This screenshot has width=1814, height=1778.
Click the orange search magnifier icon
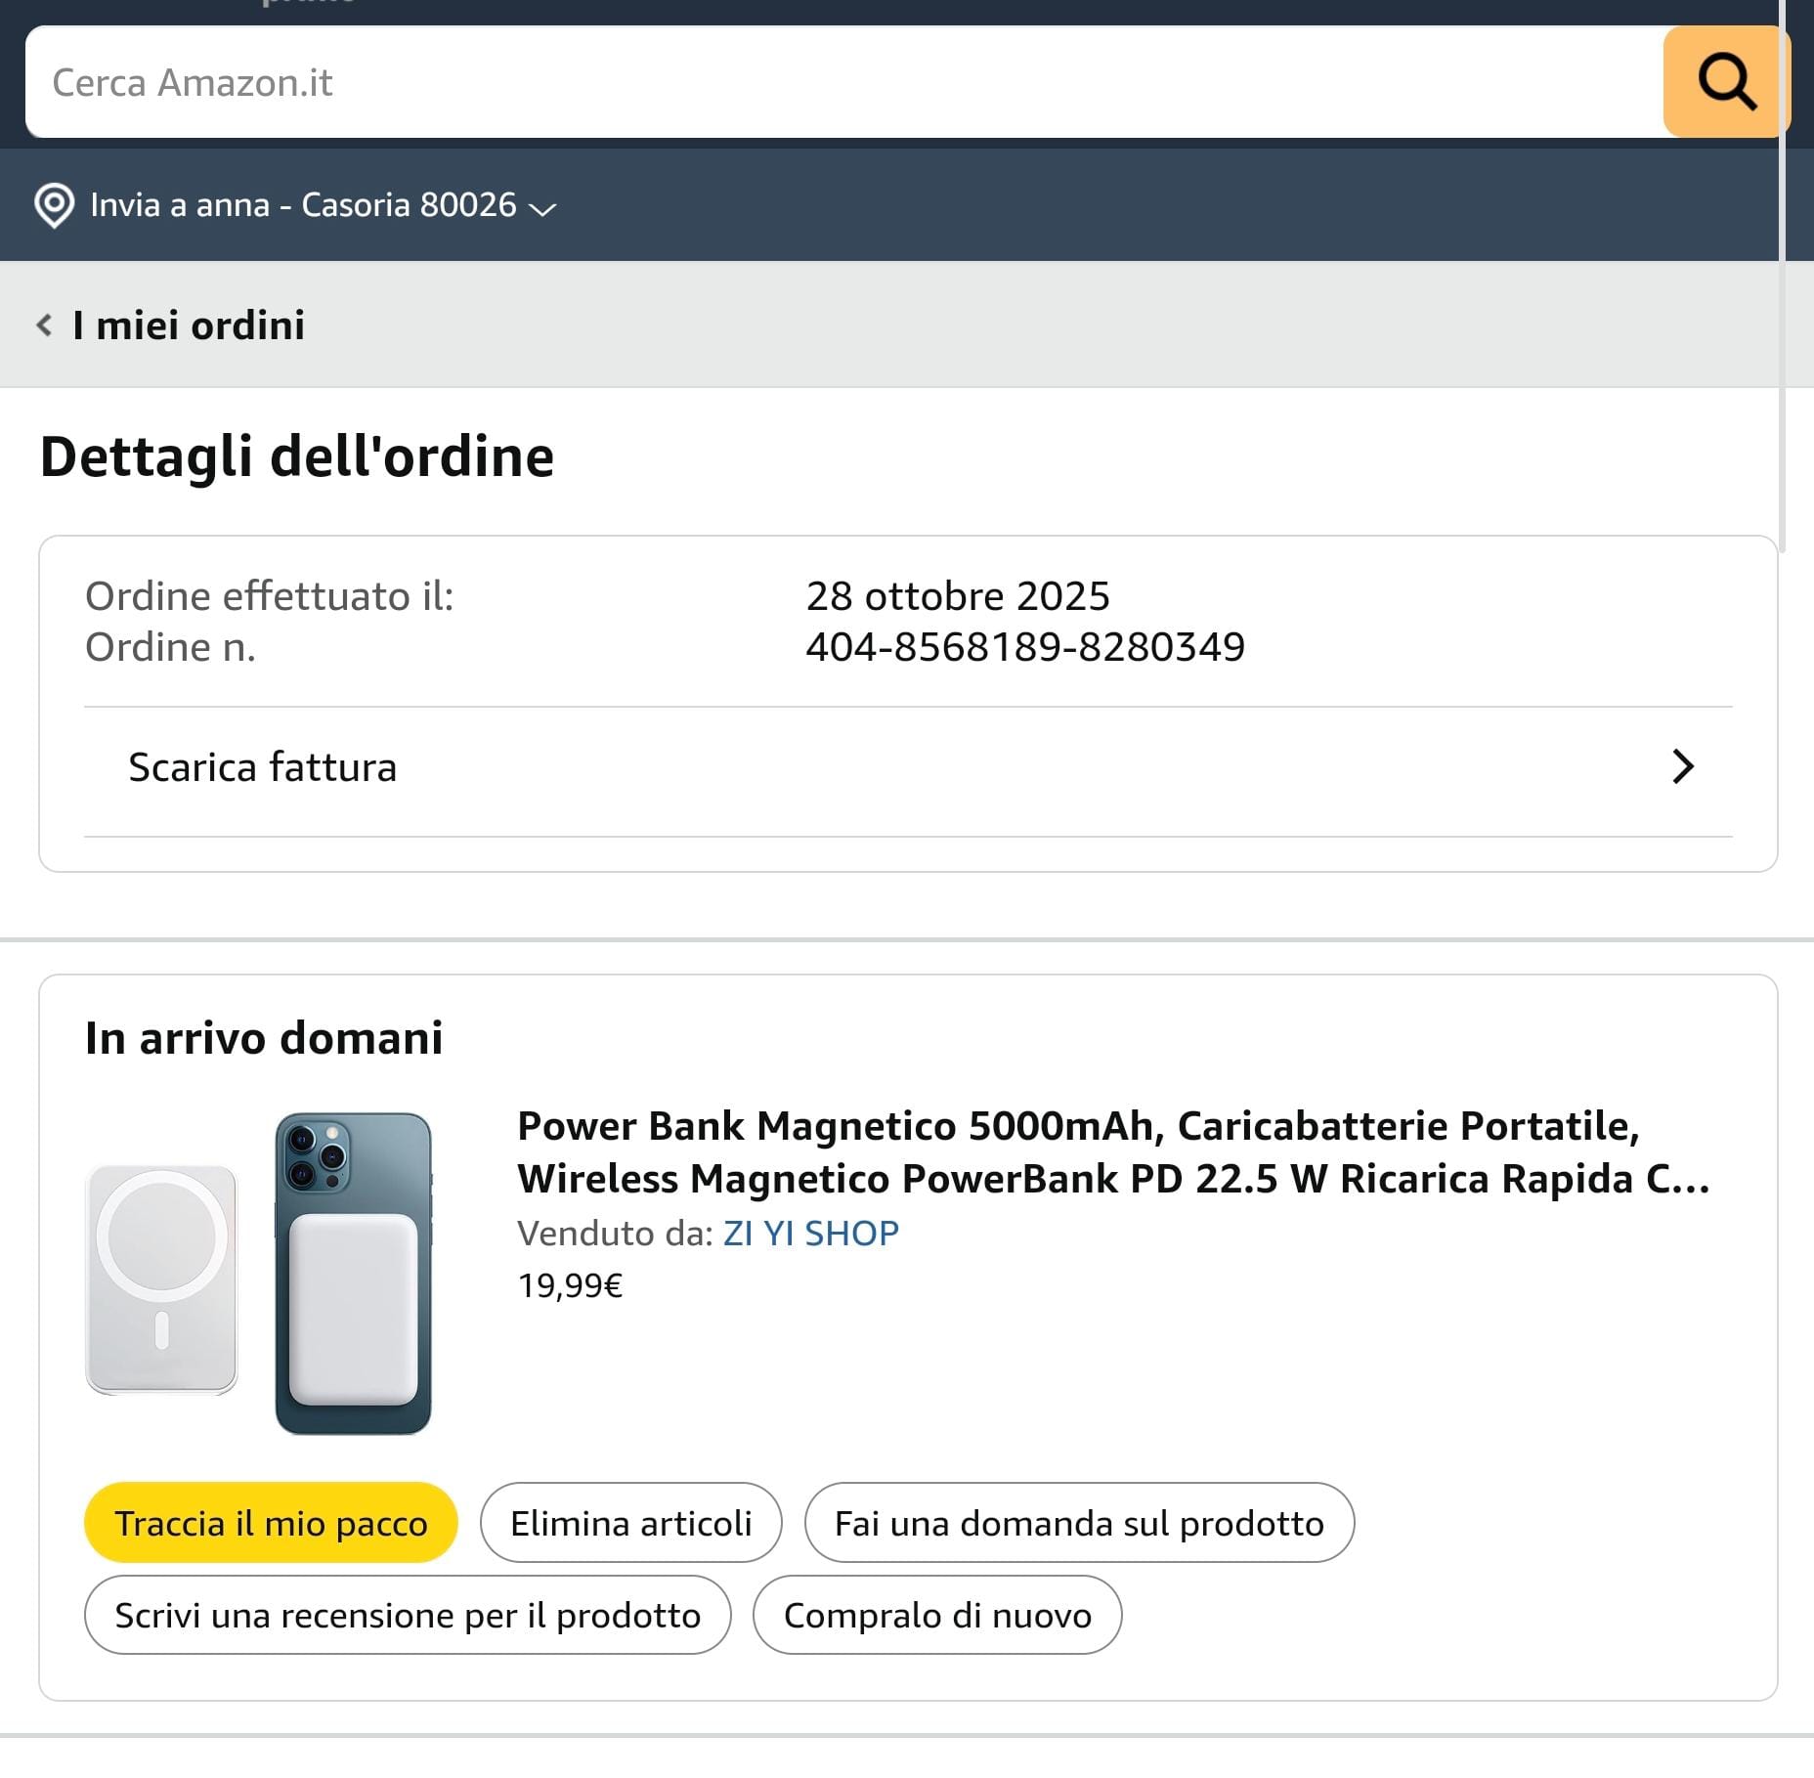pyautogui.click(x=1726, y=82)
